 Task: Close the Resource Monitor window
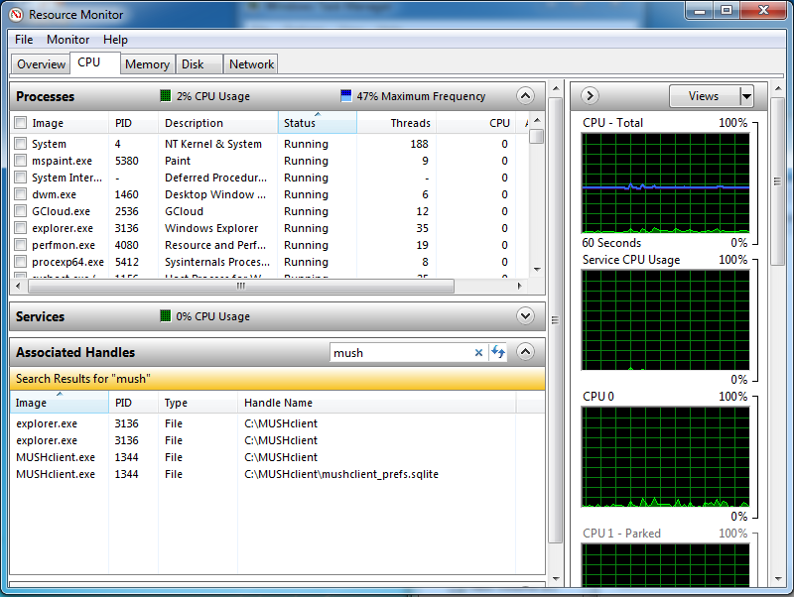764,11
